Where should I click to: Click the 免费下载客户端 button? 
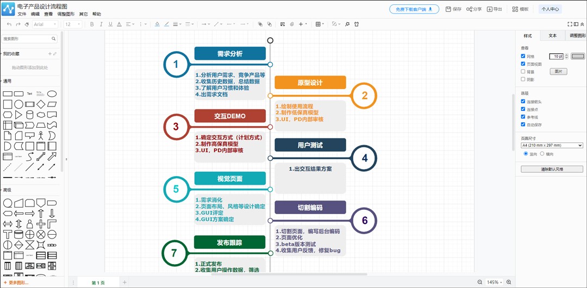click(414, 9)
